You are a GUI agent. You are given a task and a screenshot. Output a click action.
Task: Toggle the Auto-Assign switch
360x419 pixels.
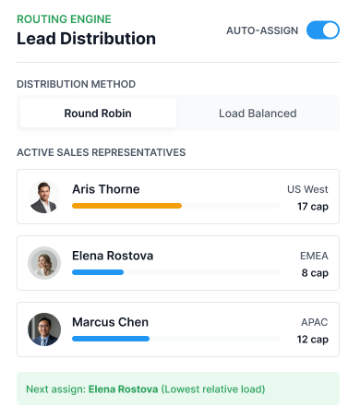(x=323, y=30)
